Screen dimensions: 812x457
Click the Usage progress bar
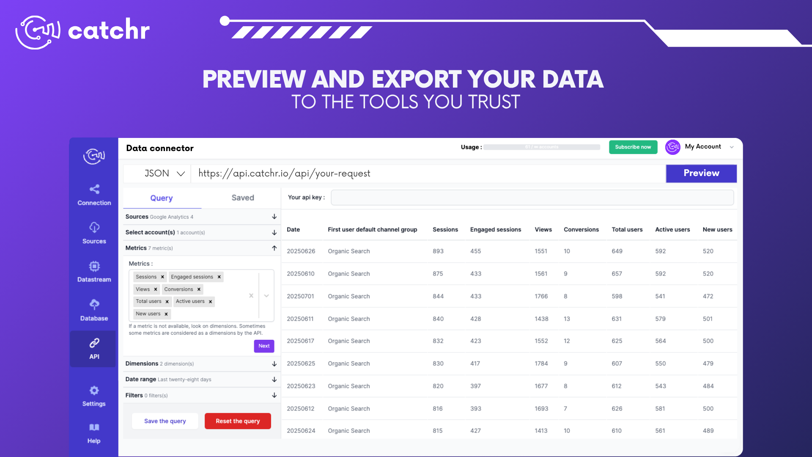tap(542, 147)
